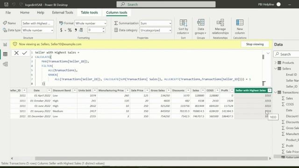
Task: Click formula editor vertical scrollbar
Action: coord(263,57)
